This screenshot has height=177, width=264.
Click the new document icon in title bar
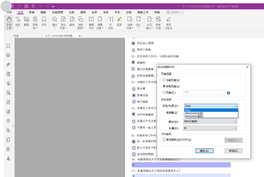[33, 7]
